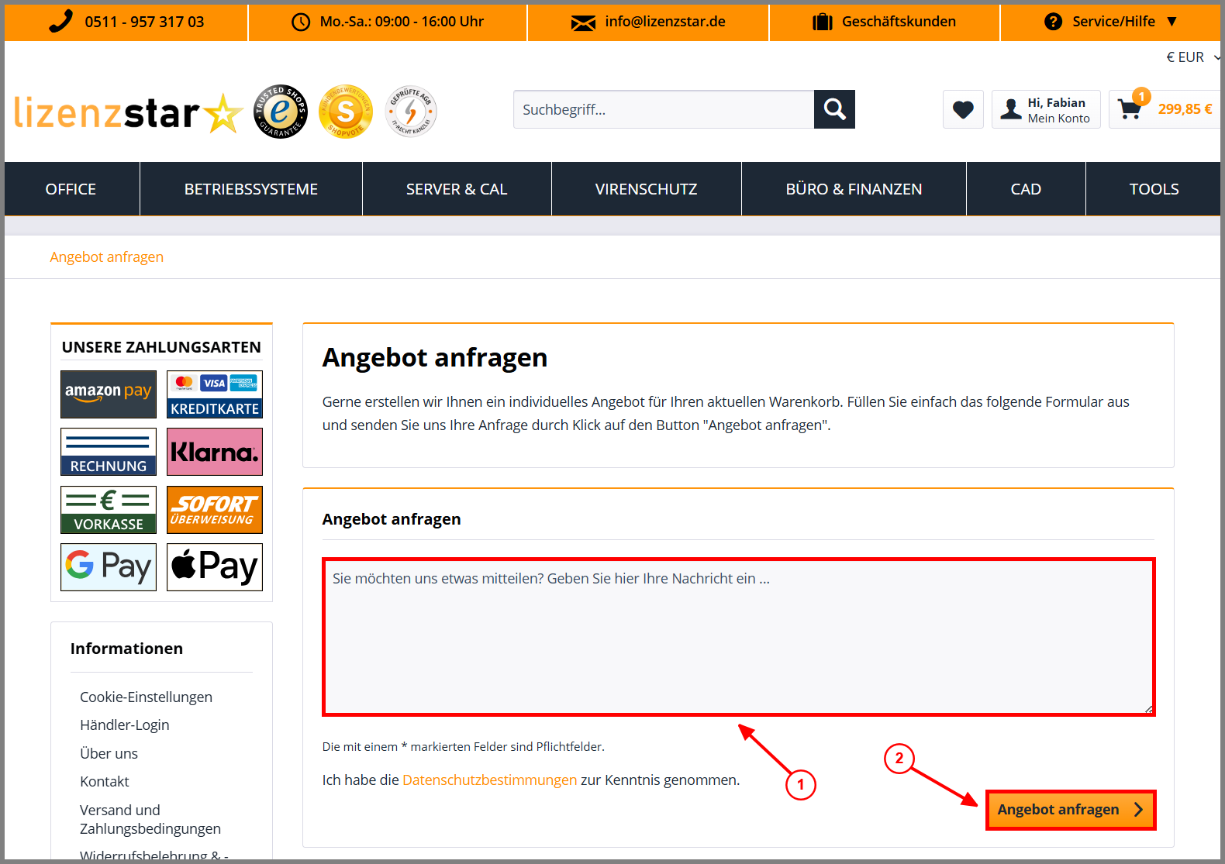Open the shopping cart icon
Image resolution: width=1225 pixels, height=864 pixels.
[x=1130, y=109]
